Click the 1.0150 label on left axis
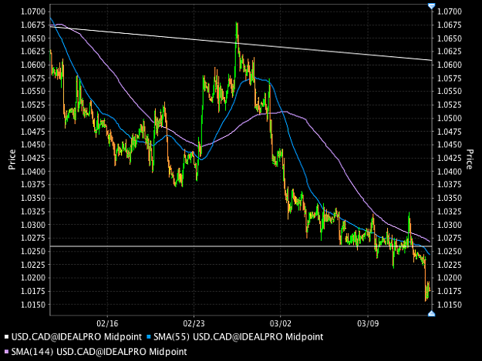The height and width of the screenshot is (361, 482). pos(33,305)
